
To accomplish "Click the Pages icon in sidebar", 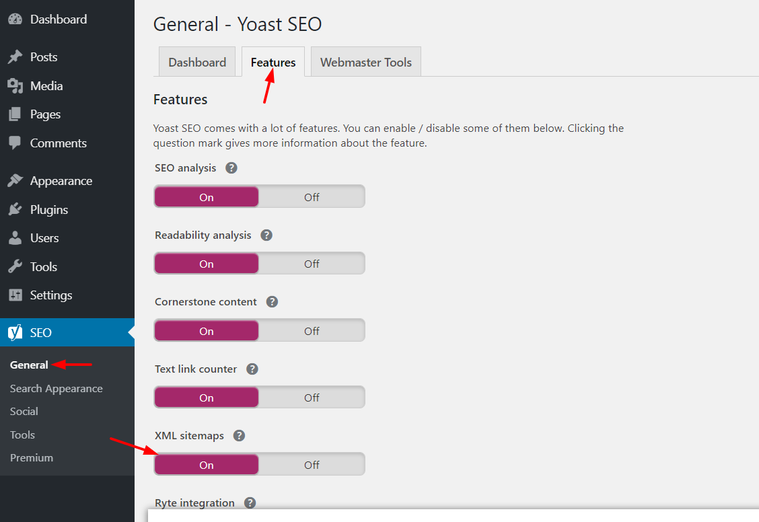I will pos(15,114).
